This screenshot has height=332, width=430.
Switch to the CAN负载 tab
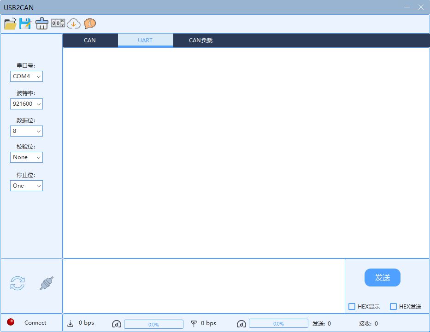pos(200,40)
